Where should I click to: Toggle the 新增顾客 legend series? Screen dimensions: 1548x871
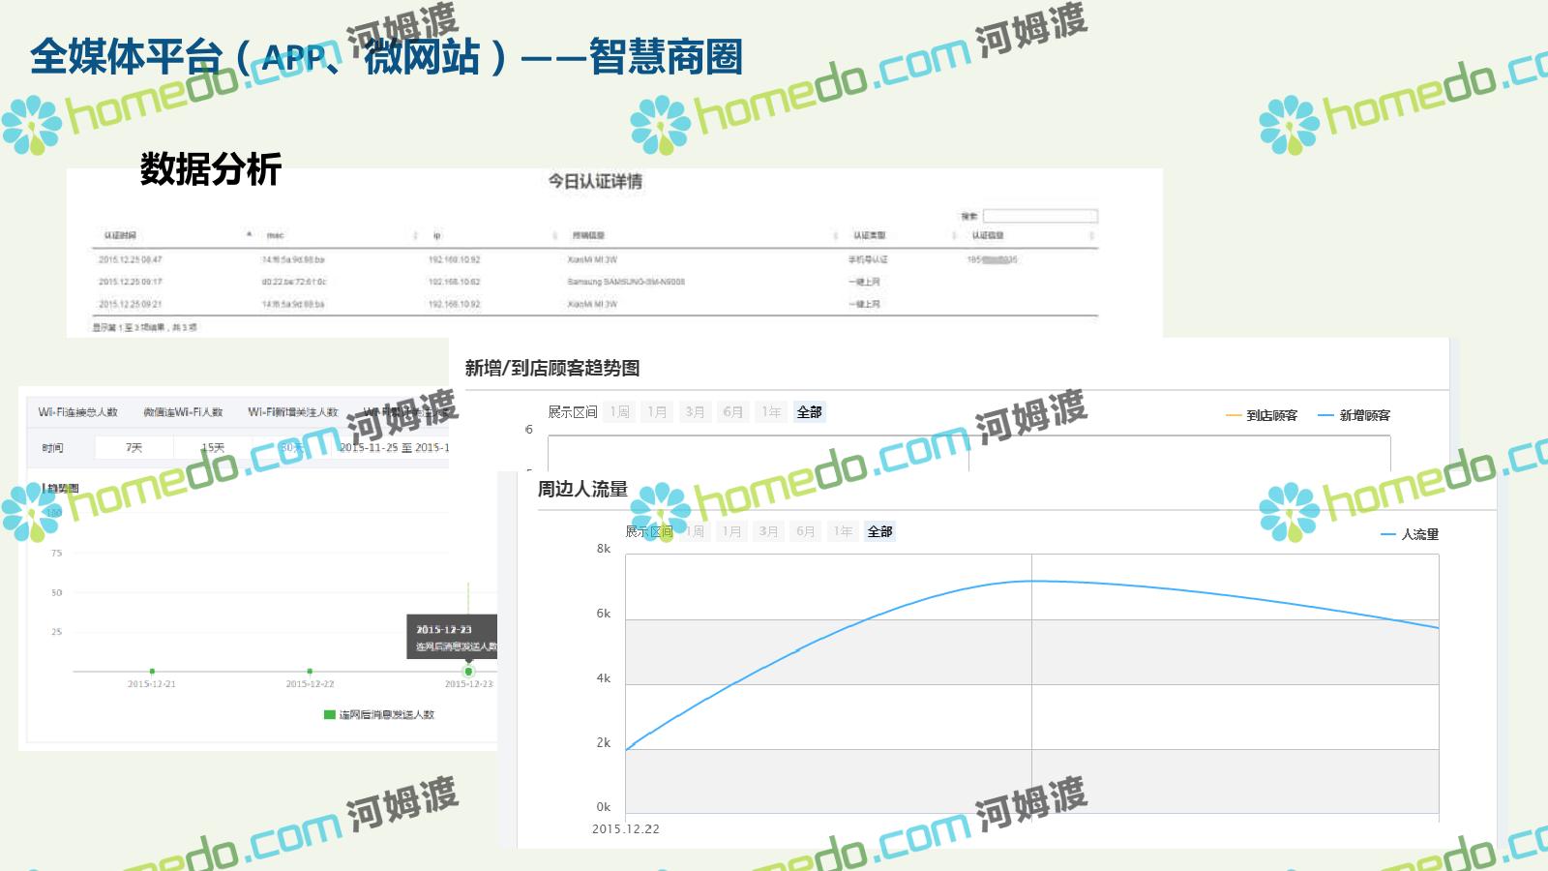pyautogui.click(x=1354, y=415)
